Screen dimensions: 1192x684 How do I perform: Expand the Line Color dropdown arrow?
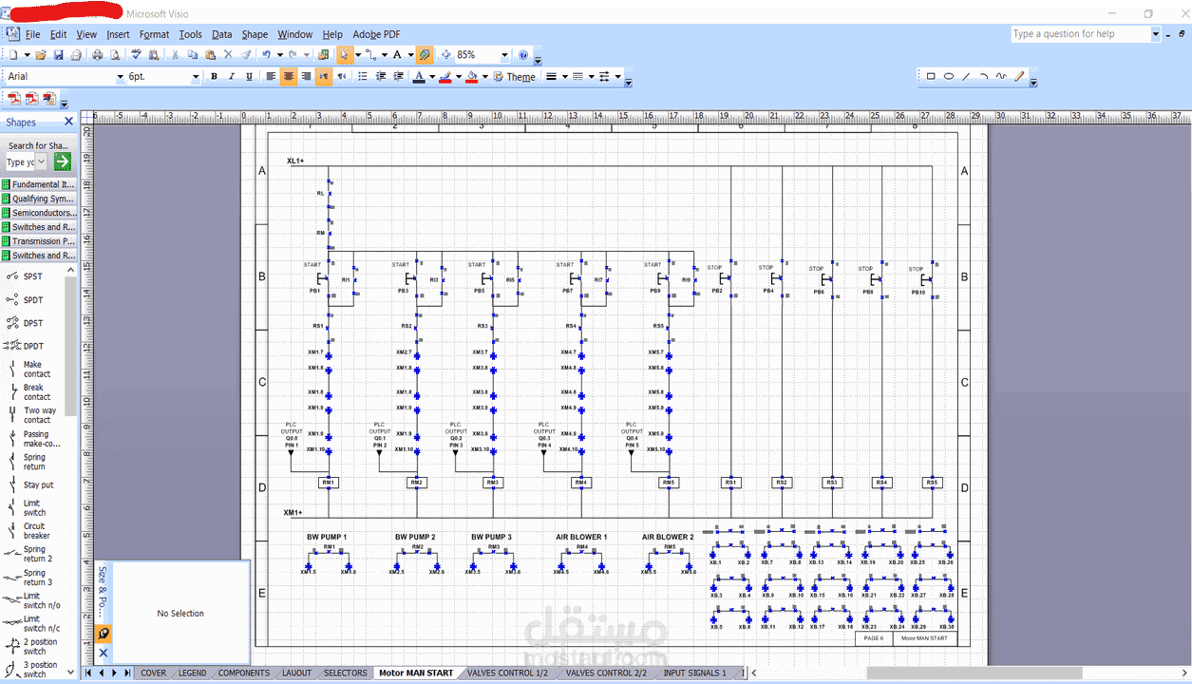coord(459,77)
